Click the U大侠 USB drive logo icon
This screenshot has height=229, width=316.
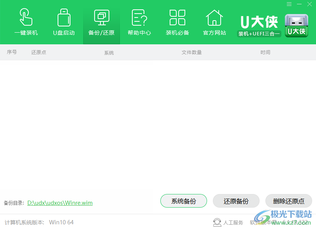coord(297,26)
